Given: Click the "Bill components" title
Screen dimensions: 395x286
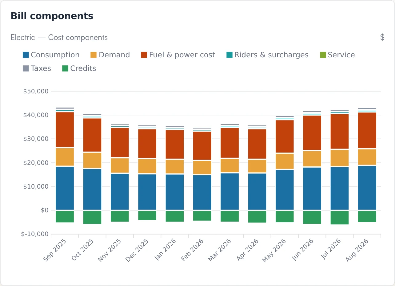Looking at the screenshot, I should 52,16.
